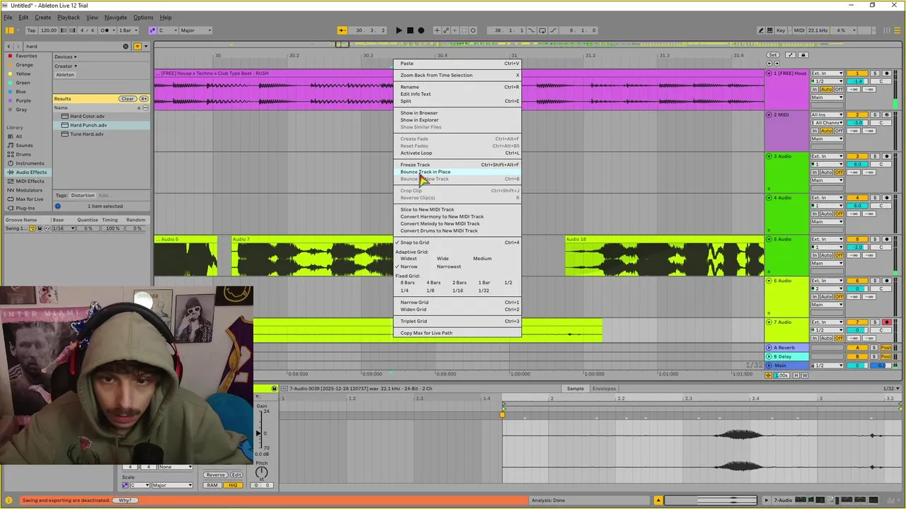Toggle Snap to Grid option
This screenshot has width=906, height=509.
coord(457,242)
